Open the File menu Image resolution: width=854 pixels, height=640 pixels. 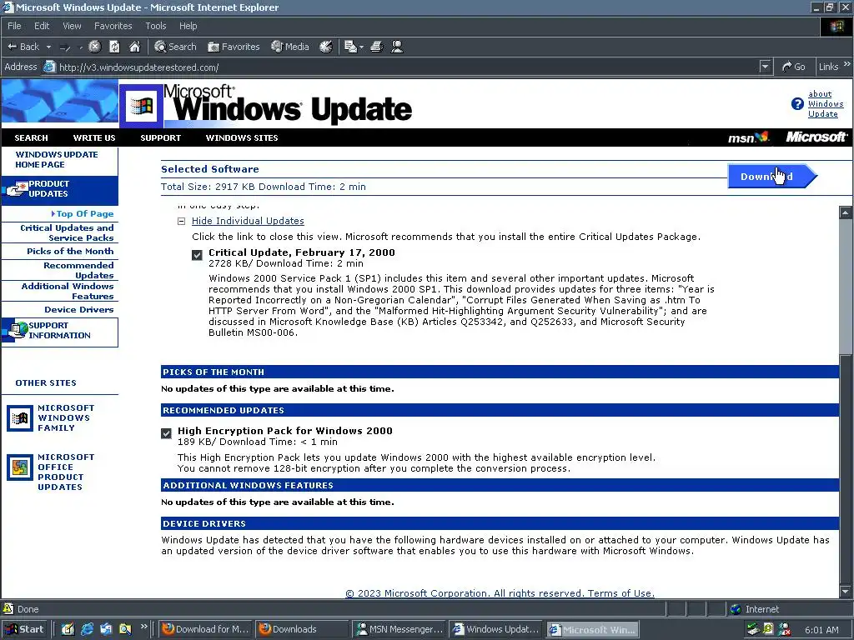14,26
